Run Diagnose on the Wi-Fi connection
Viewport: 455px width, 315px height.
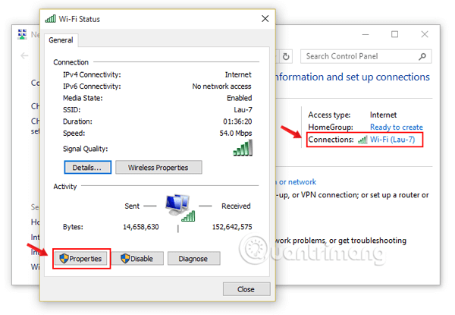[193, 258]
